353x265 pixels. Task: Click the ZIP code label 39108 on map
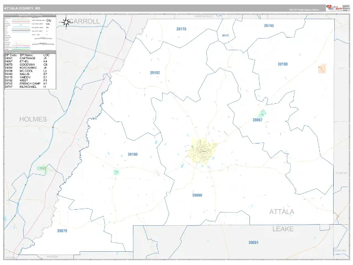tap(282, 64)
